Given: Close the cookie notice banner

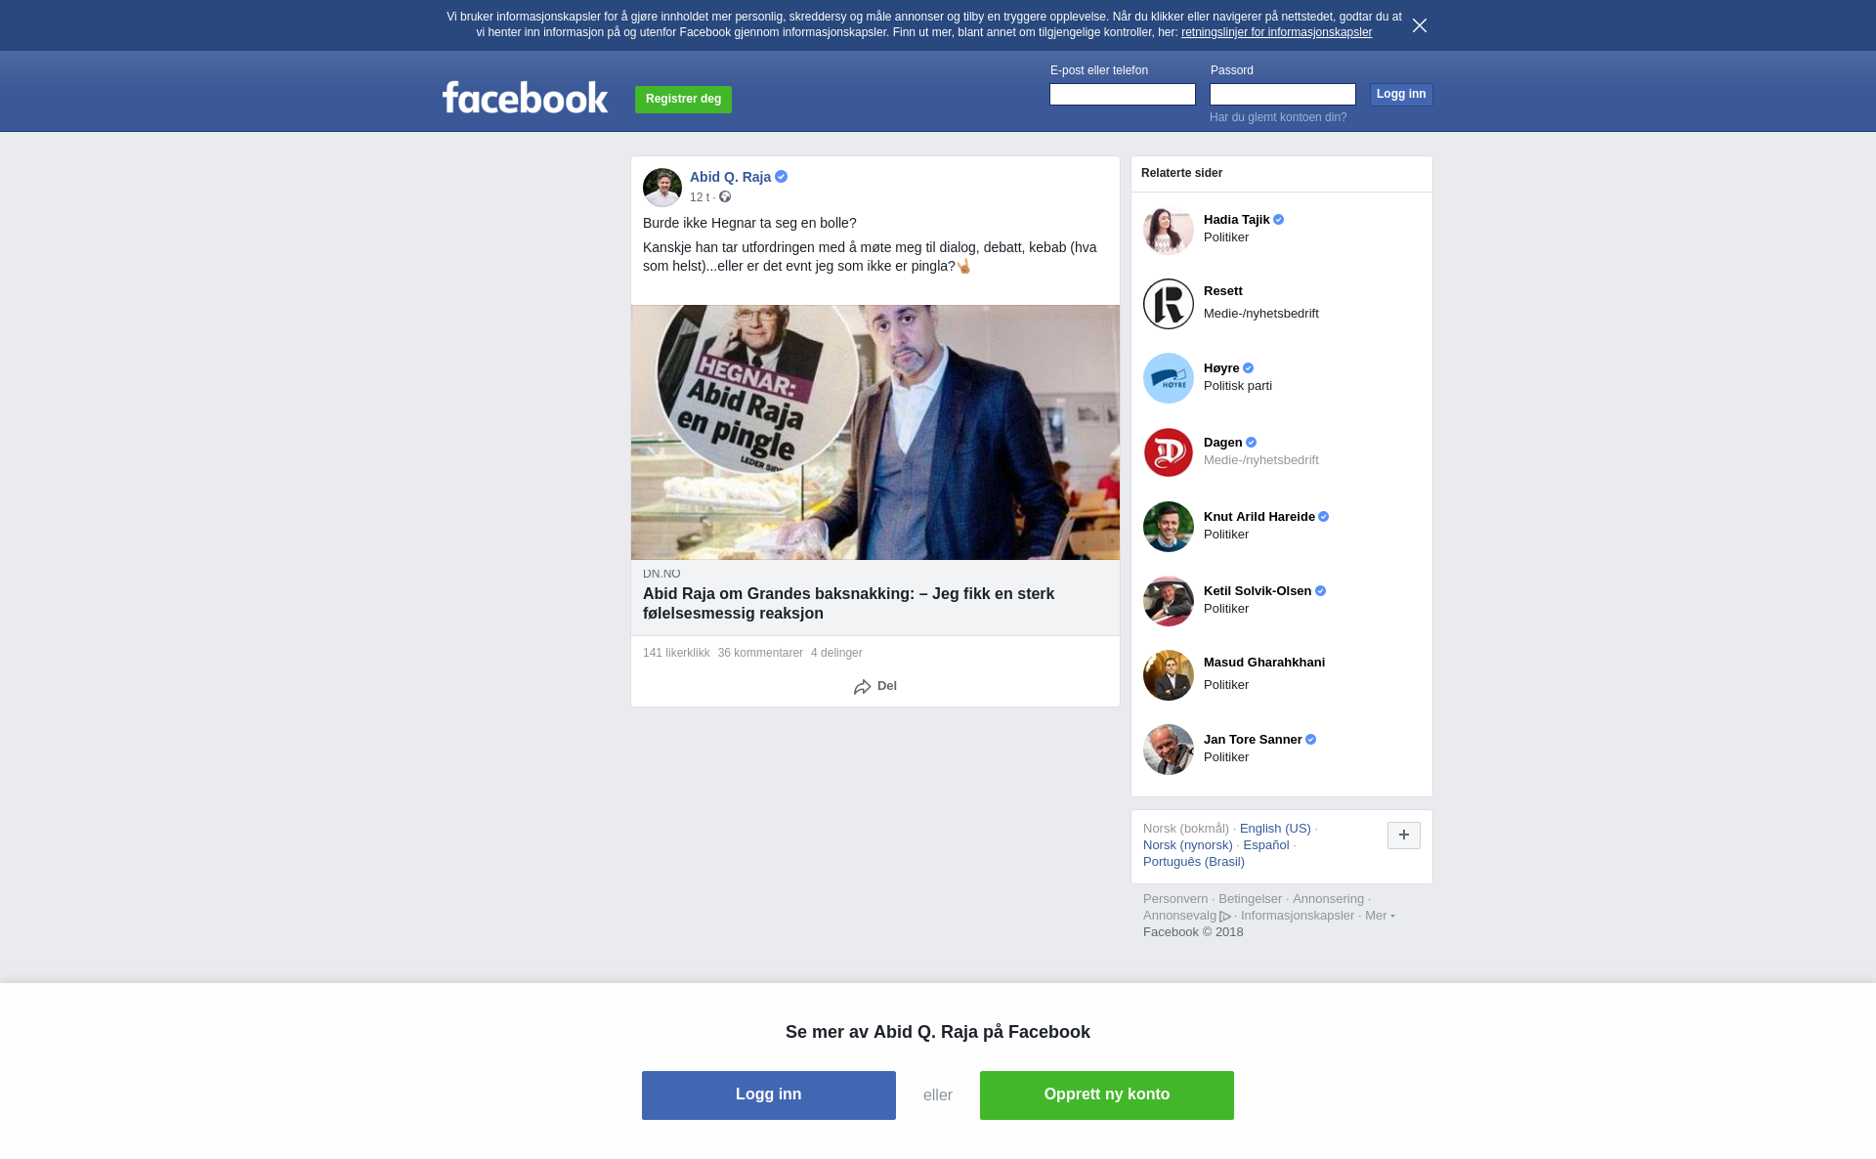Looking at the screenshot, I should click(x=1420, y=25).
